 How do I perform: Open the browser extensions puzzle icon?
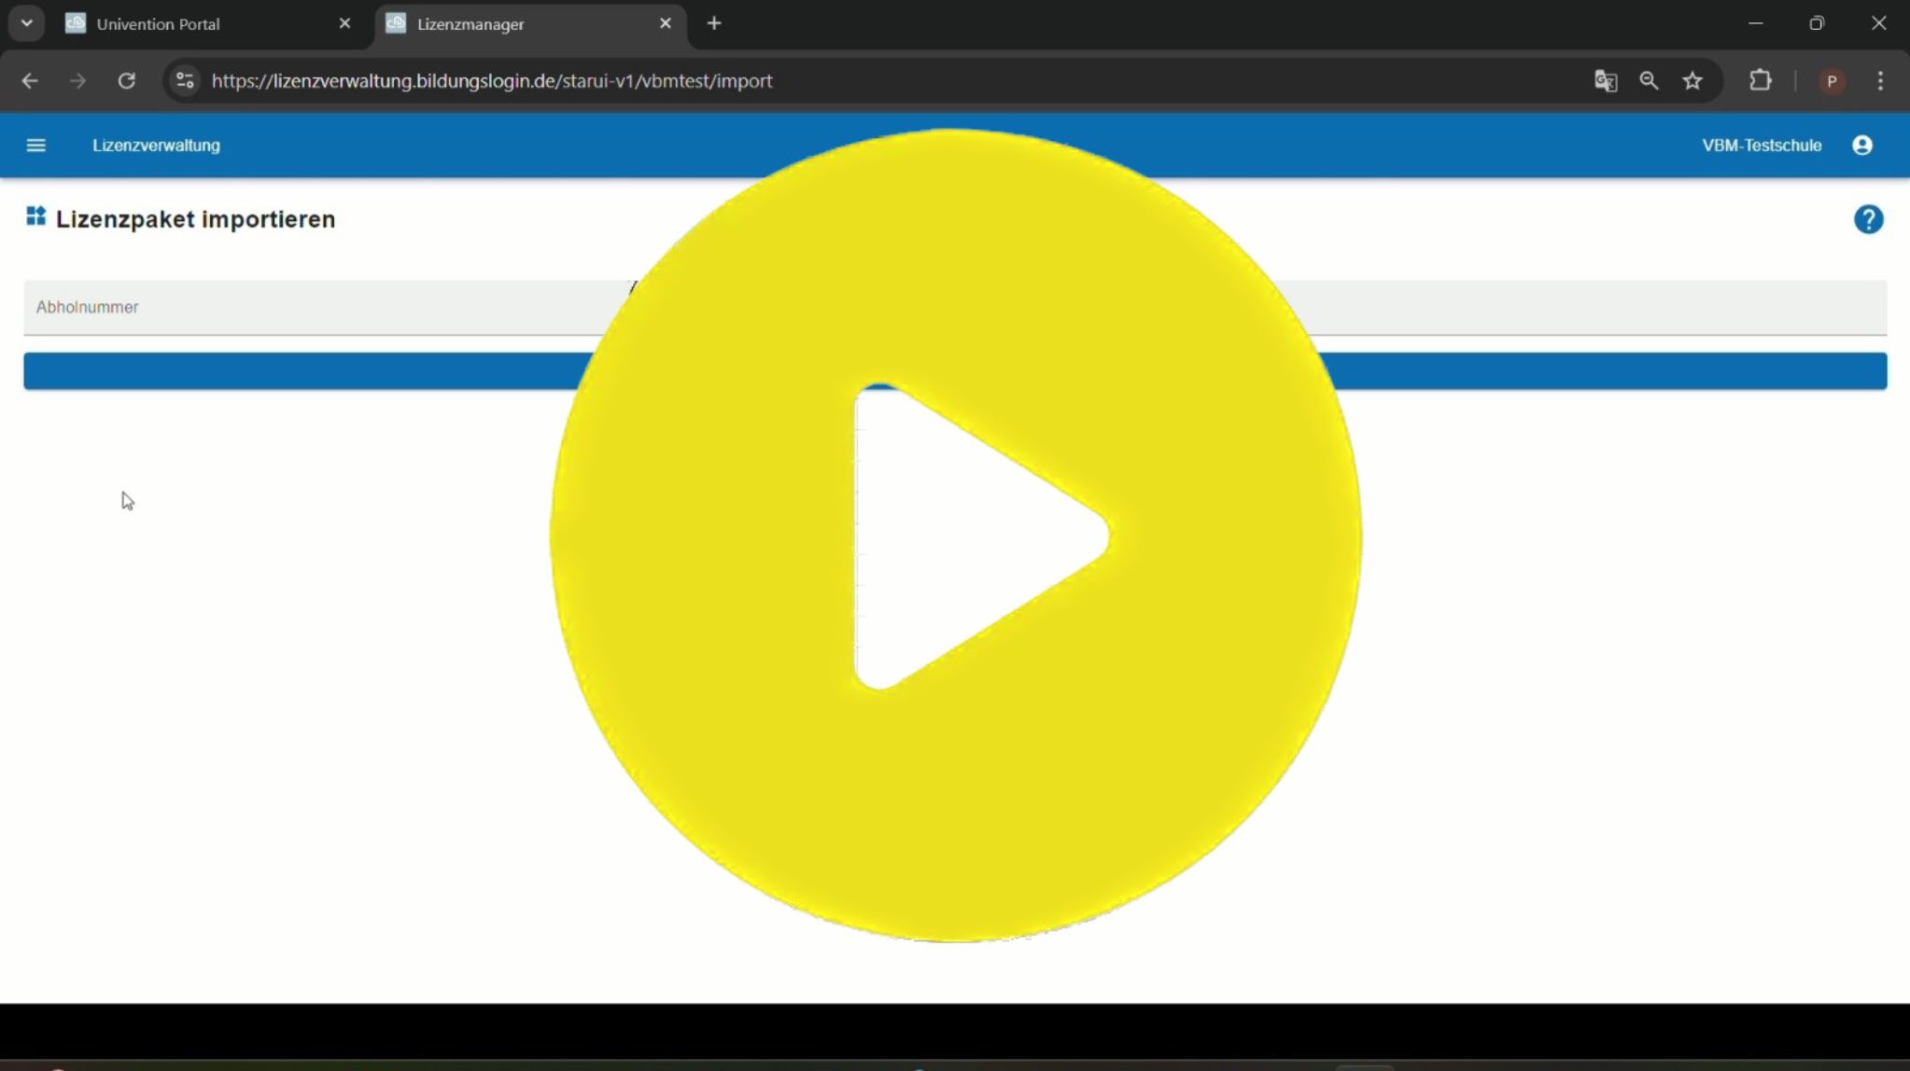(x=1760, y=81)
